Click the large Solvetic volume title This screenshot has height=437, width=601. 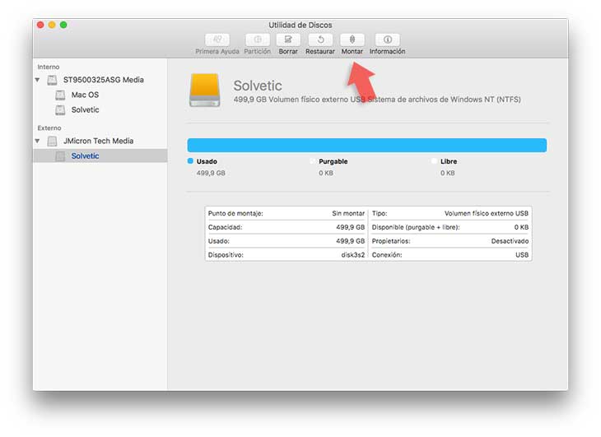[258, 86]
